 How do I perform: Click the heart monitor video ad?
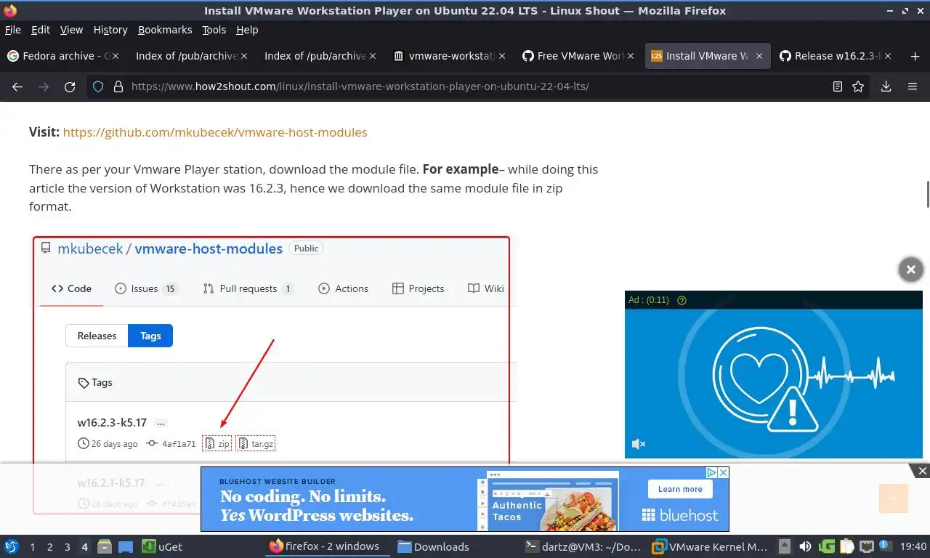pyautogui.click(x=774, y=374)
